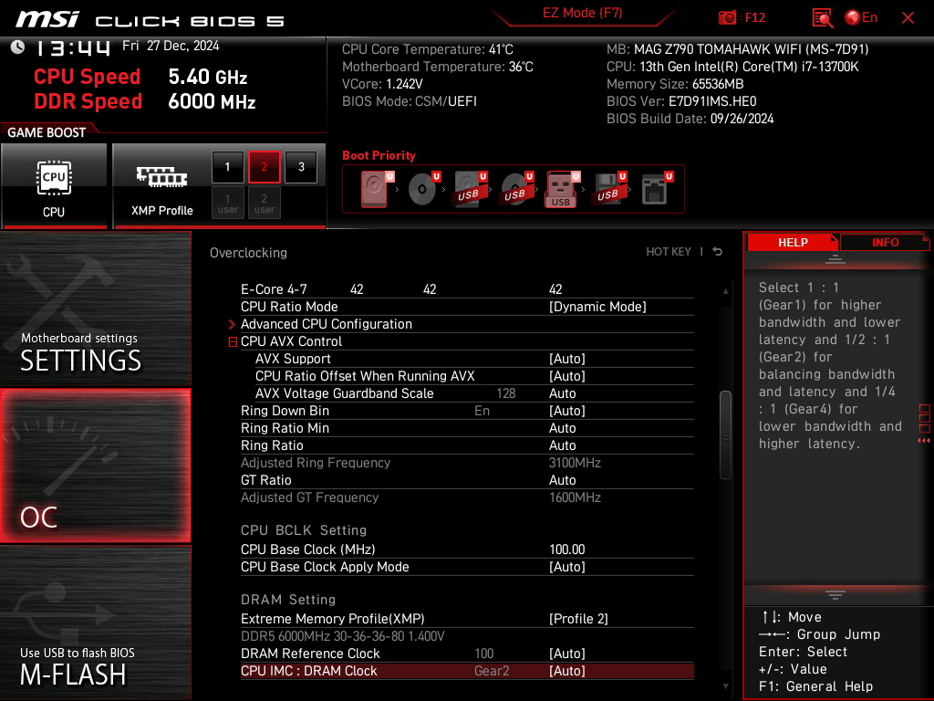Click the help panel top collapse handle
Viewport: 934px width, 701px height.
pyautogui.click(x=835, y=258)
